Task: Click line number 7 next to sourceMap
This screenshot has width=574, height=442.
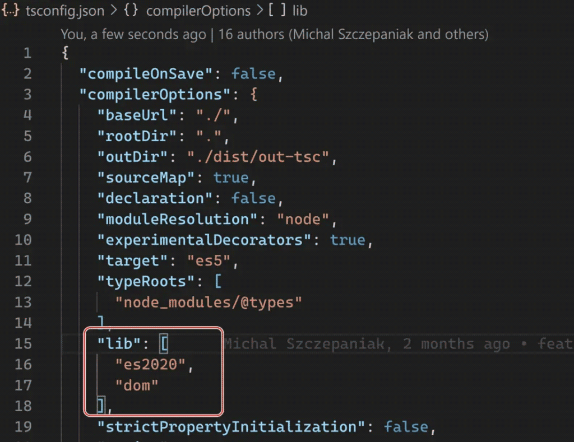Action: pyautogui.click(x=27, y=178)
